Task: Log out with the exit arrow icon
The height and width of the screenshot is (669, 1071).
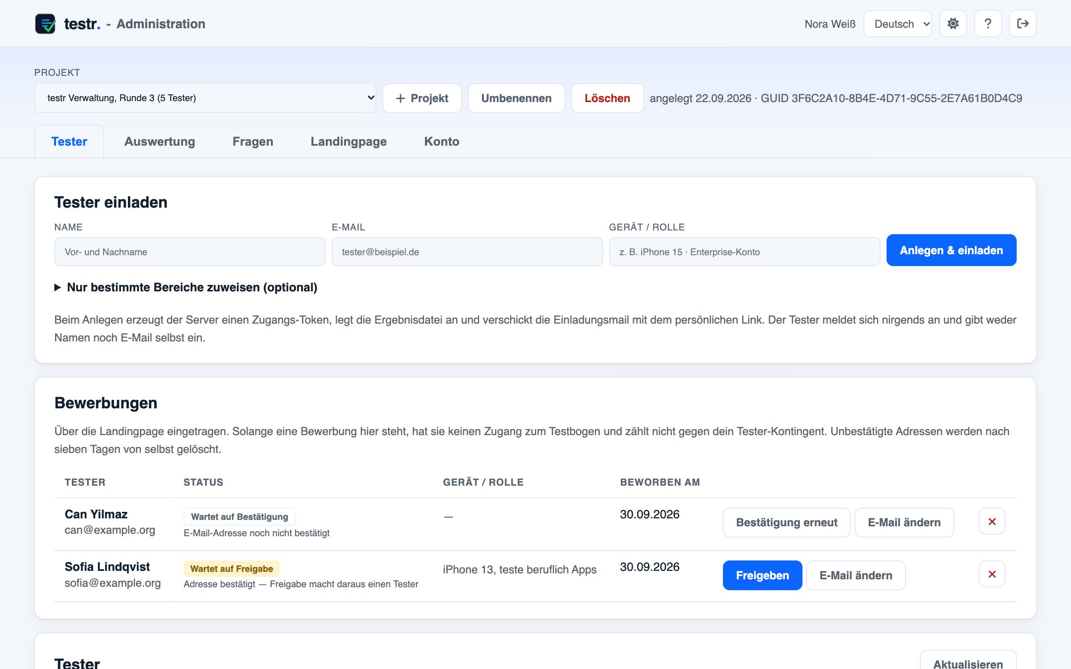Action: (1022, 24)
